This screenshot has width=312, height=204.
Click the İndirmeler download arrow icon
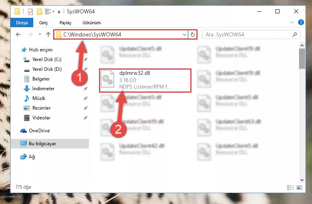(x=26, y=89)
